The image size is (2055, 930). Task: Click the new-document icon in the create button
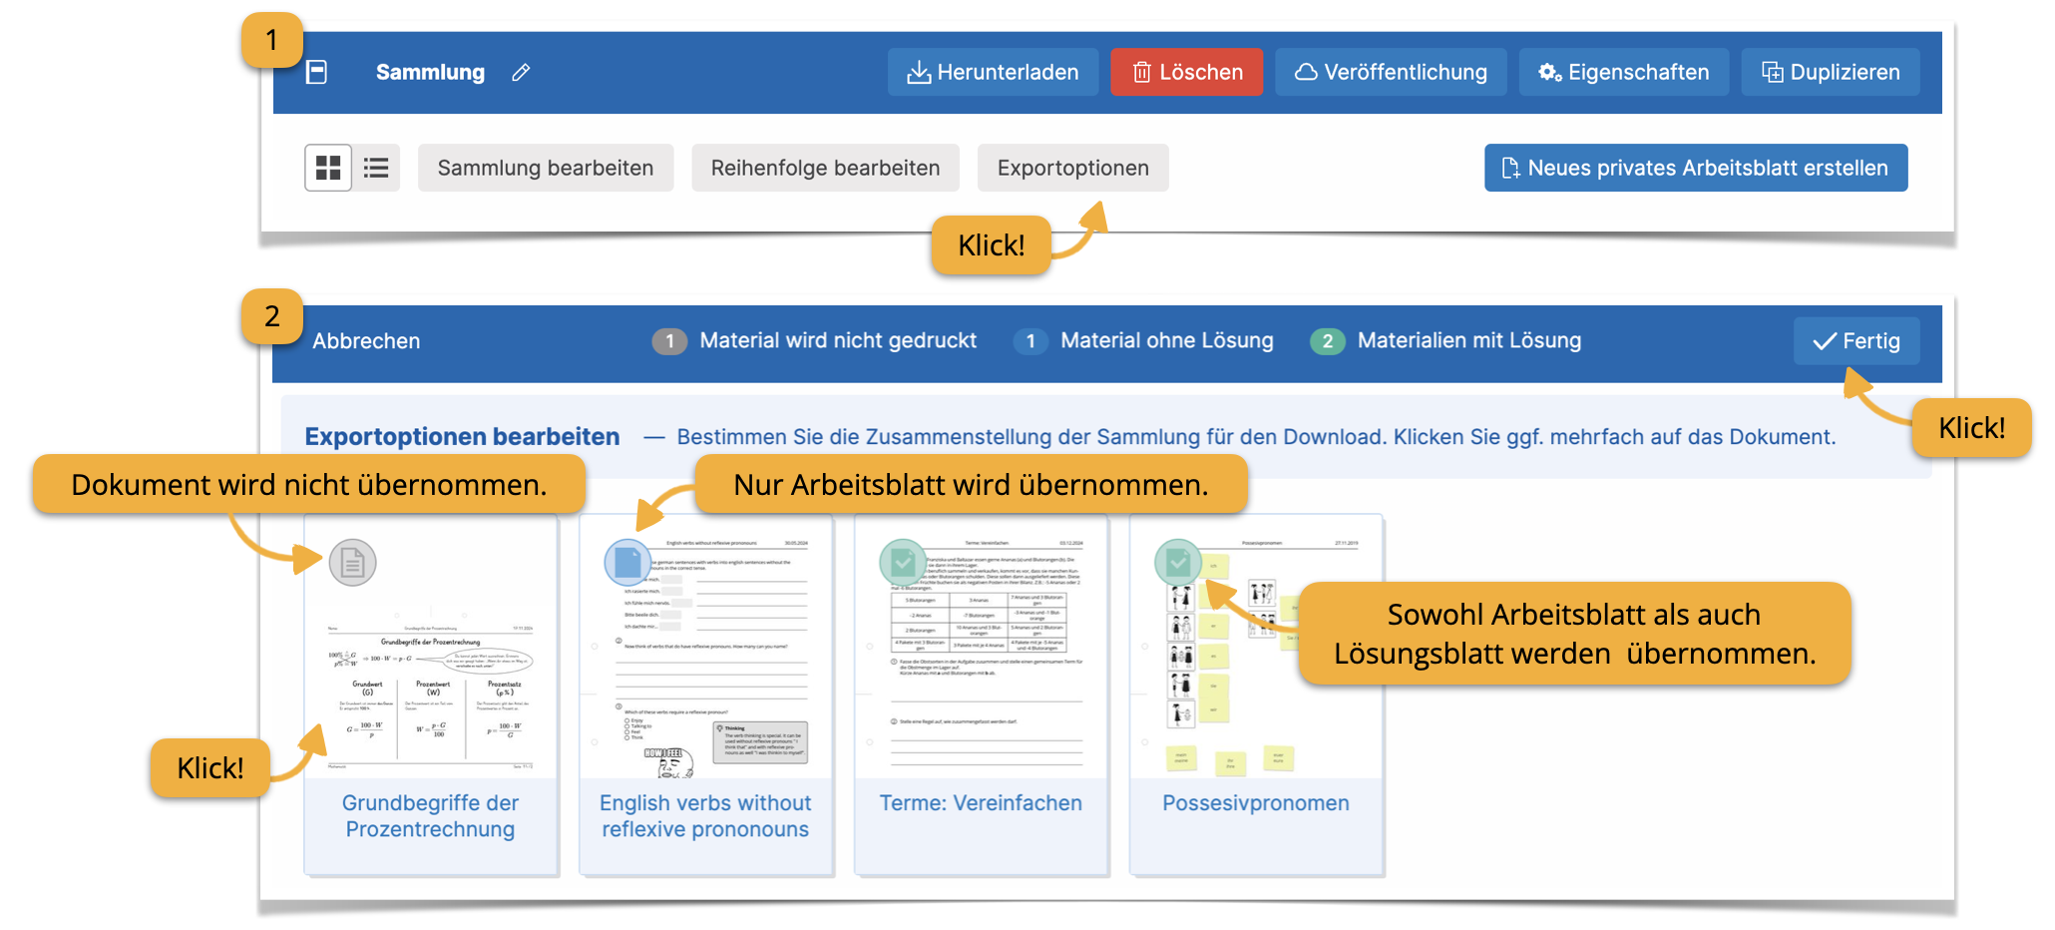[x=1511, y=168]
